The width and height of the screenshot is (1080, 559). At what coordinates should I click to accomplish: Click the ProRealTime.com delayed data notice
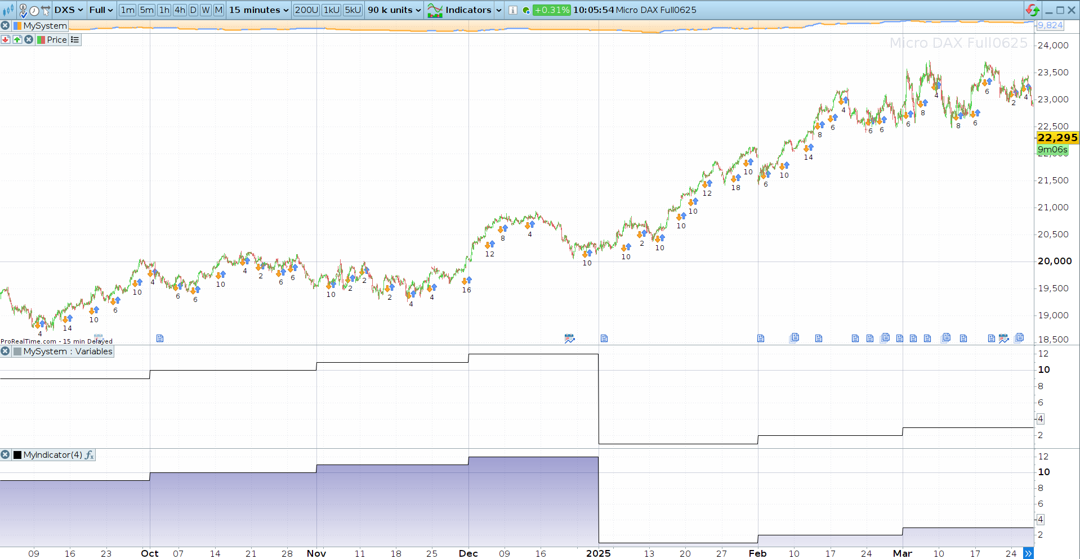[x=56, y=341]
